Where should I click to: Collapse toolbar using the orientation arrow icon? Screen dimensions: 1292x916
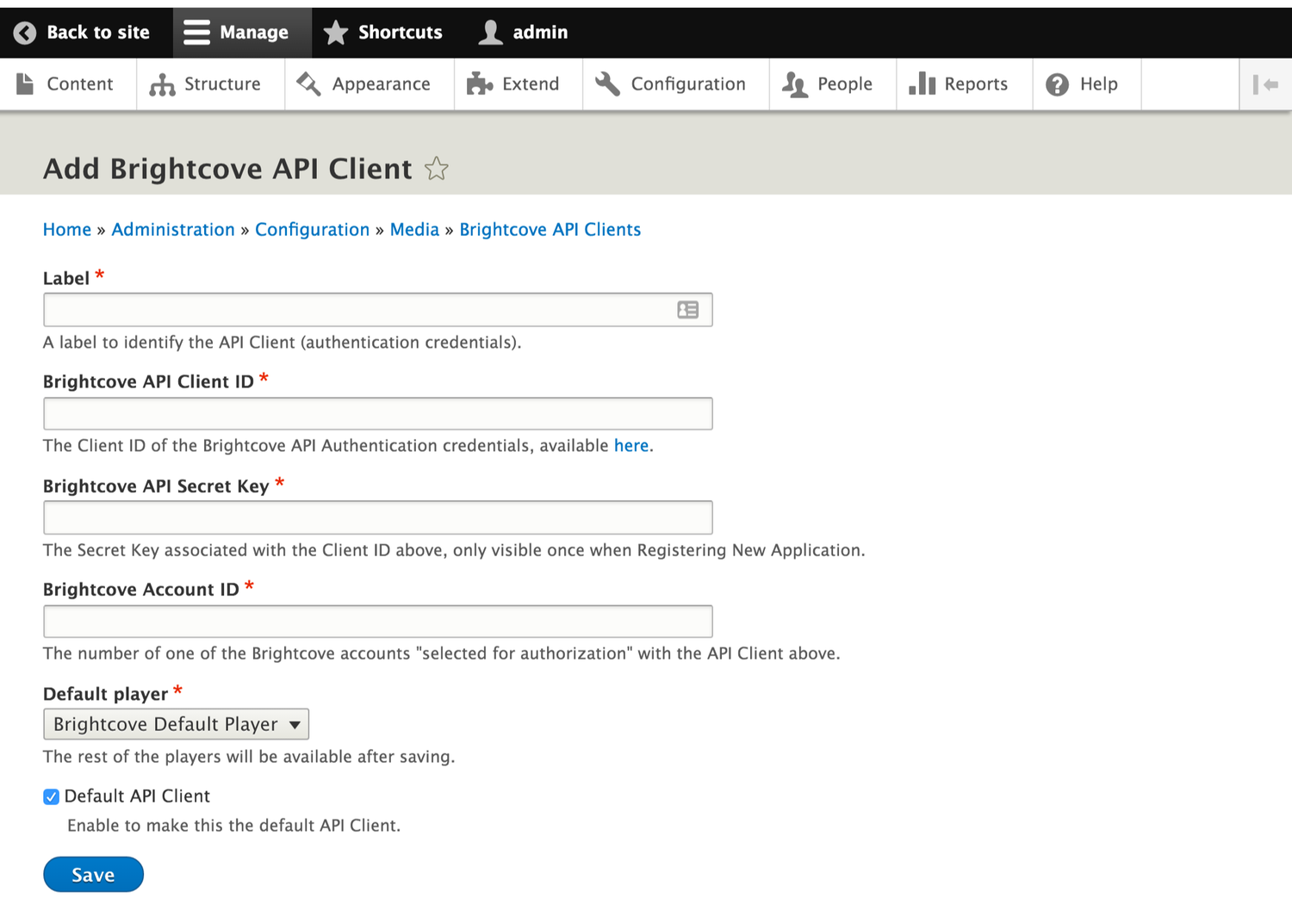pos(1264,84)
